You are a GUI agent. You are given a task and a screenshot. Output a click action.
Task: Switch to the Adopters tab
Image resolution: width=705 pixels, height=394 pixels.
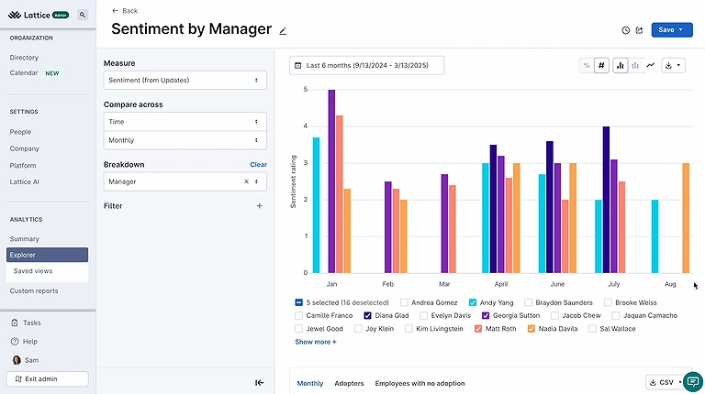[349, 383]
